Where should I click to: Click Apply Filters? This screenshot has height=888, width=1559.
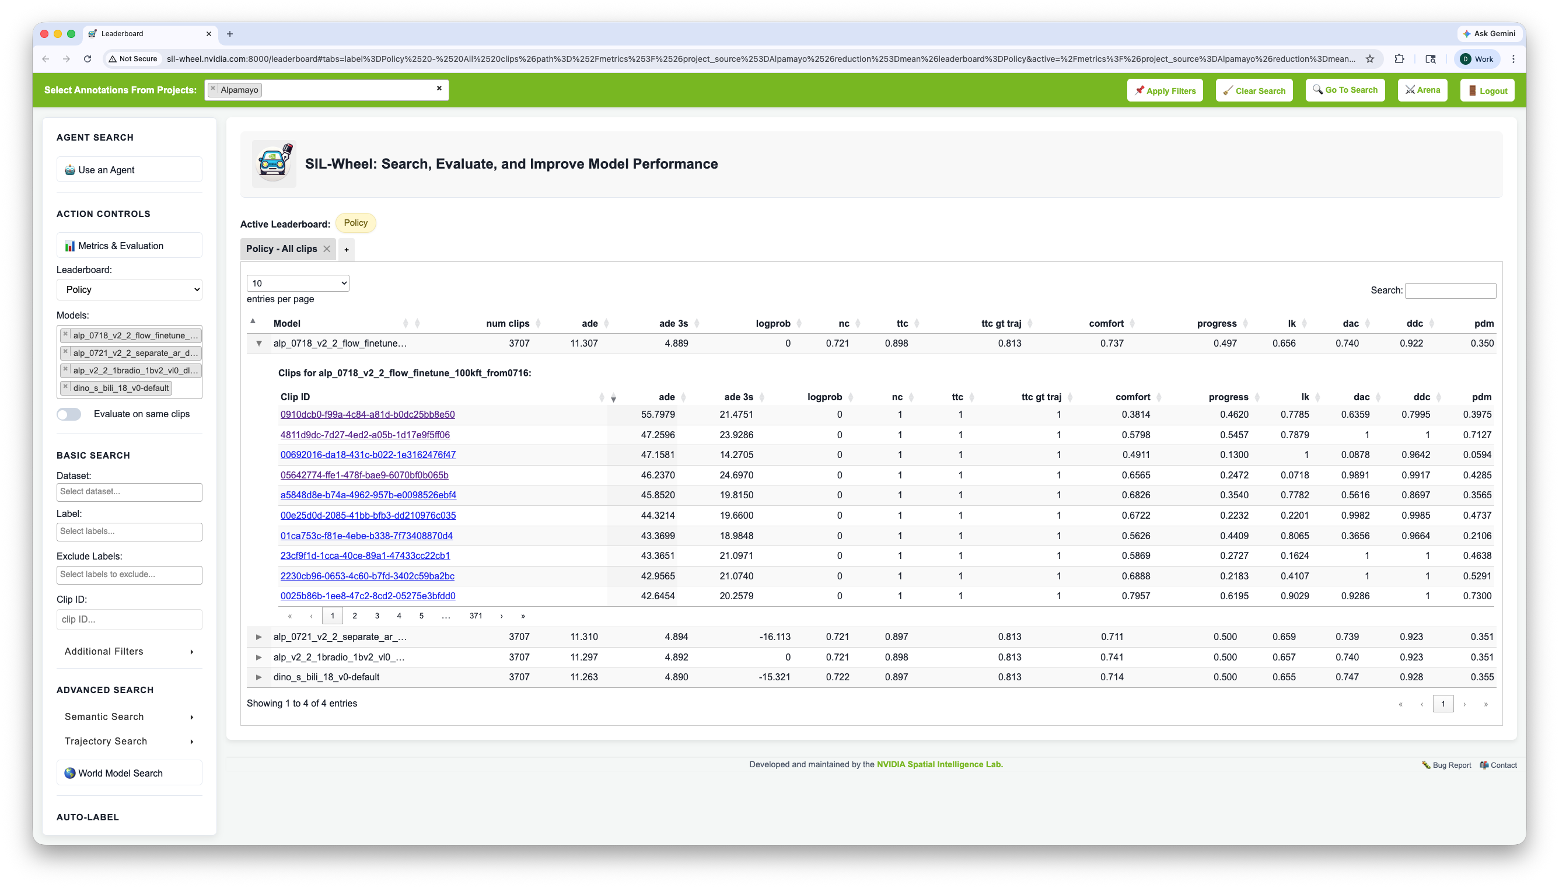pyautogui.click(x=1165, y=90)
